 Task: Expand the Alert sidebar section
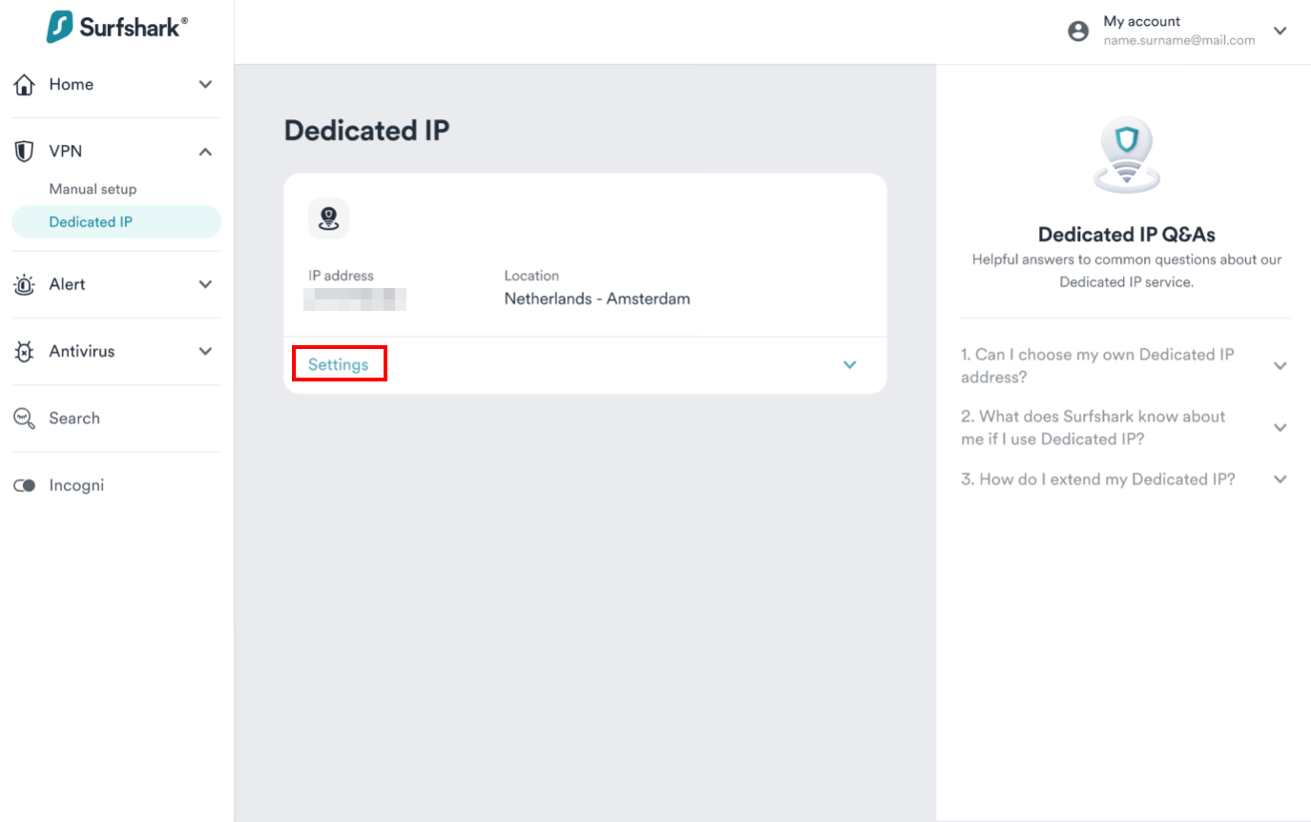205,284
